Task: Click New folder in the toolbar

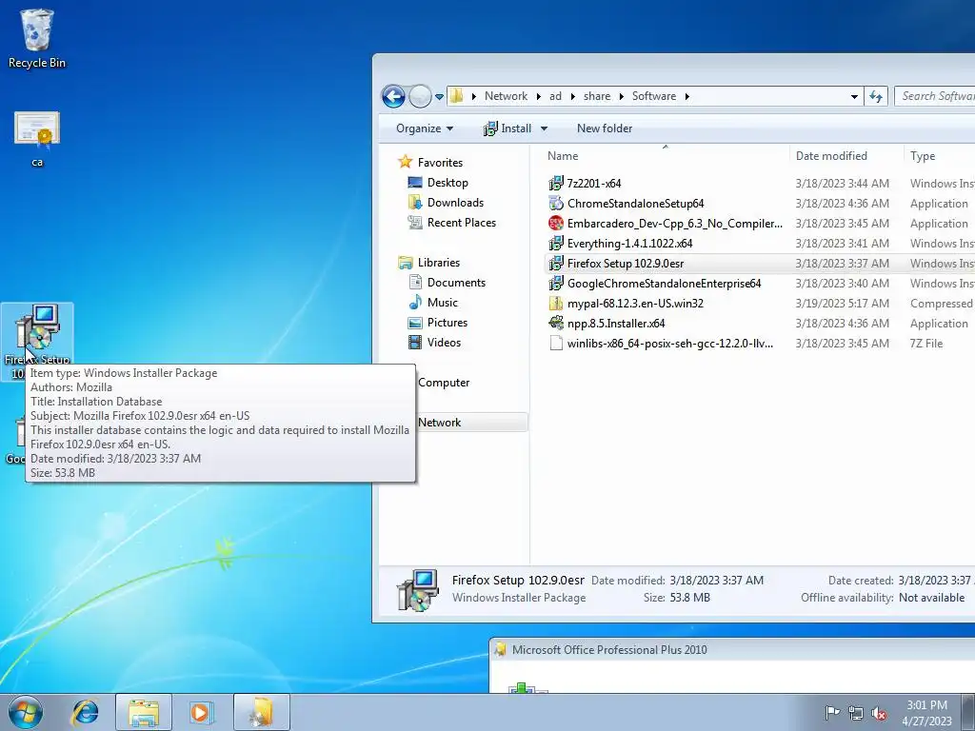Action: pyautogui.click(x=605, y=128)
